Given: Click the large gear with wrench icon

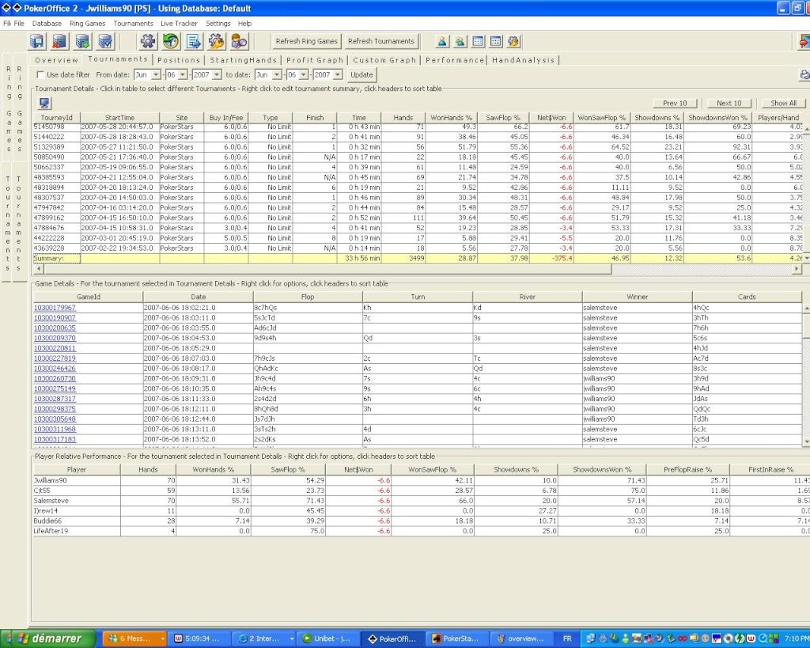Looking at the screenshot, I should (x=217, y=41).
